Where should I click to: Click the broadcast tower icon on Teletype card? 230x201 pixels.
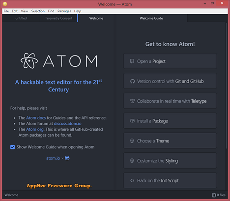click(x=132, y=101)
